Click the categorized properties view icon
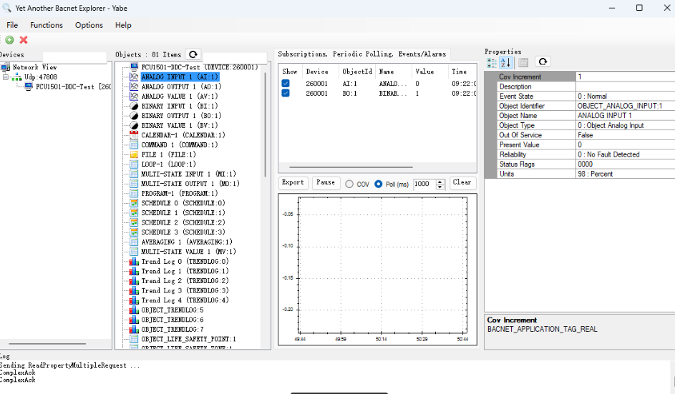Screen dimensions: 675x394 click(x=492, y=62)
